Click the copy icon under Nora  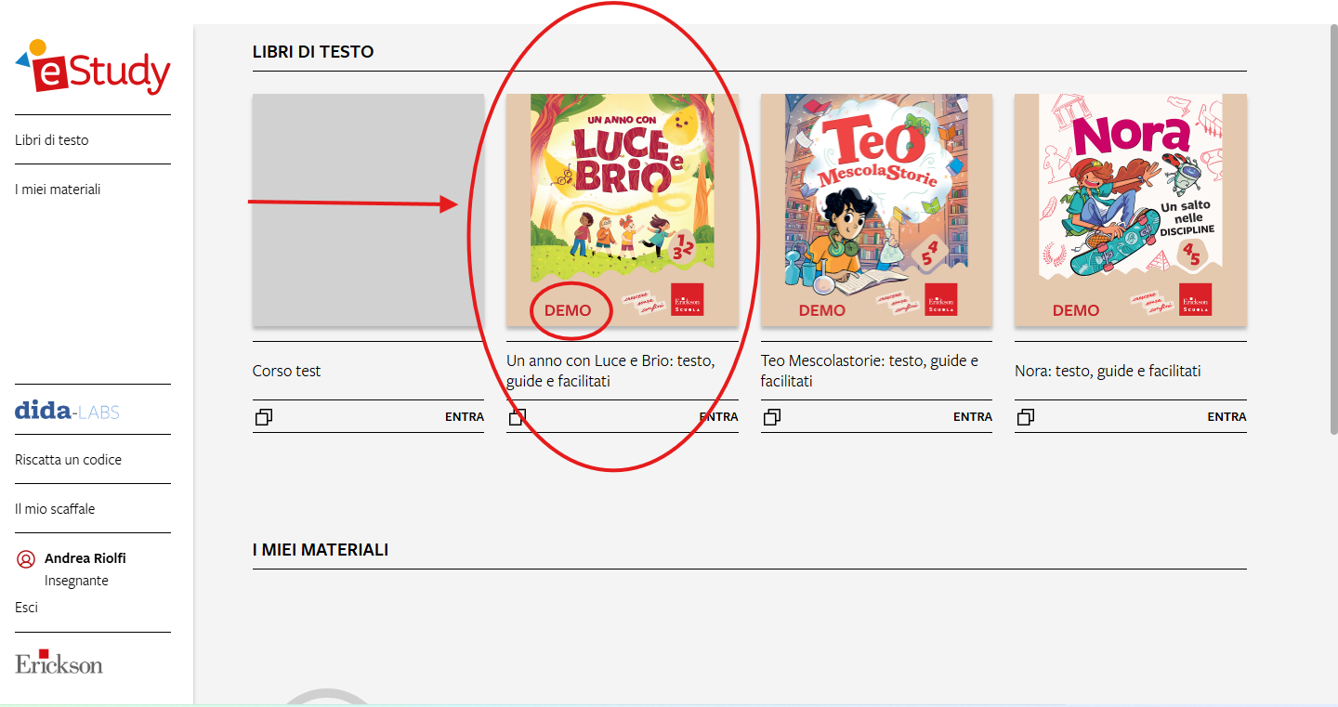[1025, 417]
